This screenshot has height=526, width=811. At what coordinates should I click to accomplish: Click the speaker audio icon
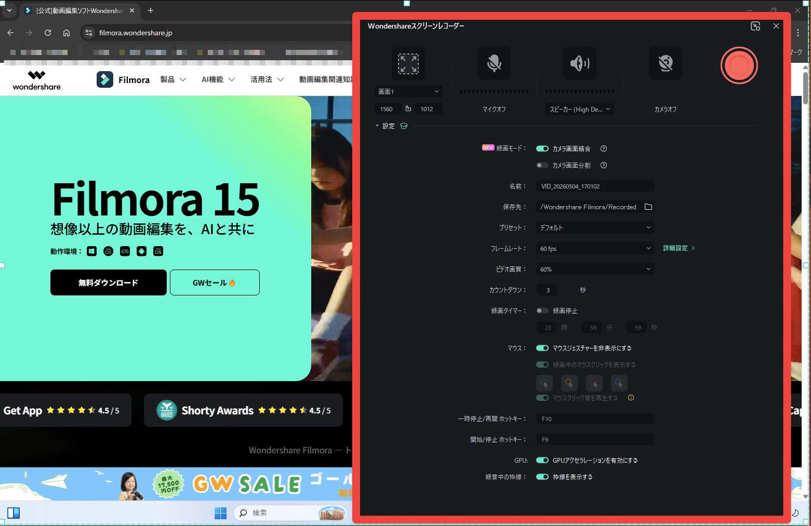tap(580, 63)
